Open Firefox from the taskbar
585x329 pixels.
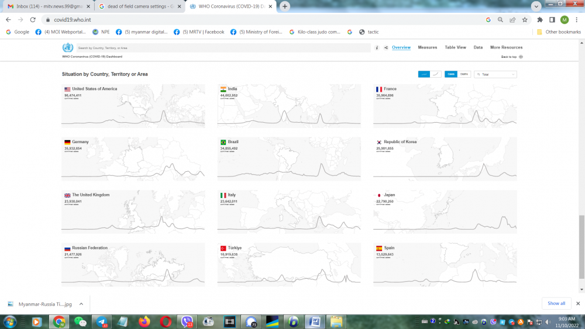point(144,321)
